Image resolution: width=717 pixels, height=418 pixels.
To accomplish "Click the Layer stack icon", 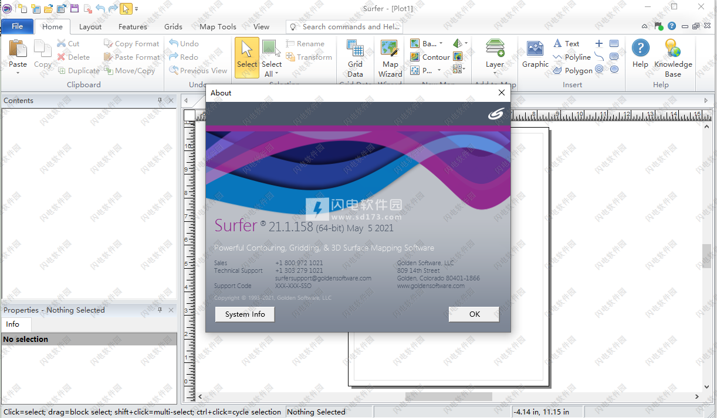I will click(x=495, y=49).
